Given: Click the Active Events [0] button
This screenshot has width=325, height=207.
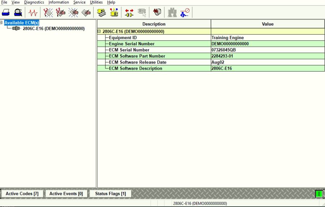Looking at the screenshot, I should [66, 194].
